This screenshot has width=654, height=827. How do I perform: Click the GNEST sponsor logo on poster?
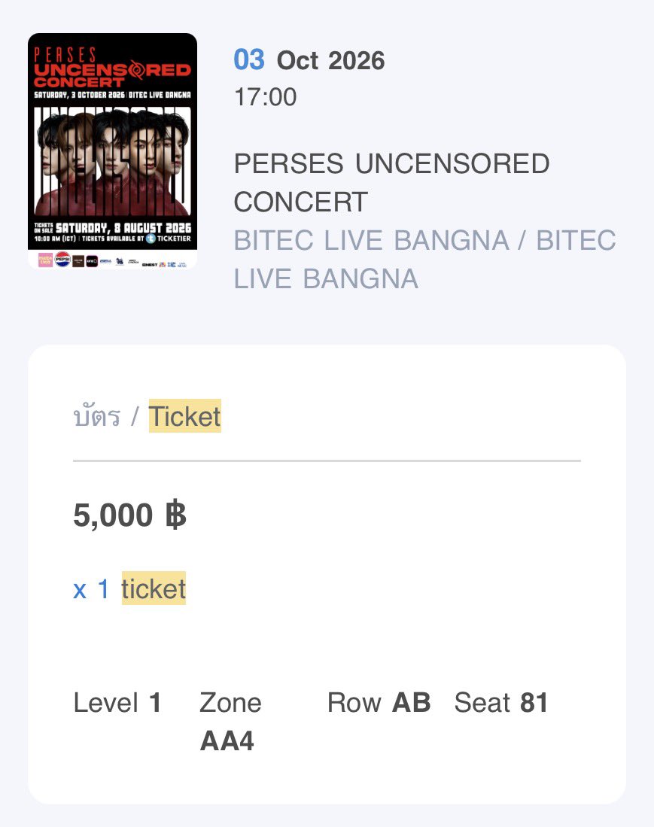click(150, 265)
